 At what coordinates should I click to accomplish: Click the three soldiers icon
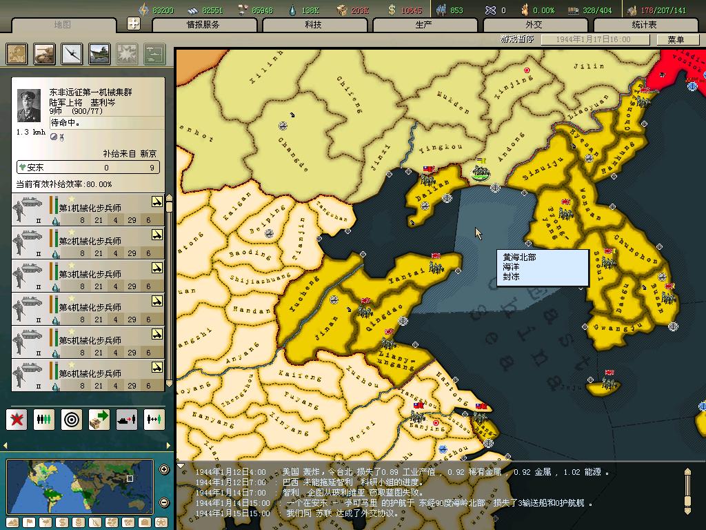pos(44,419)
